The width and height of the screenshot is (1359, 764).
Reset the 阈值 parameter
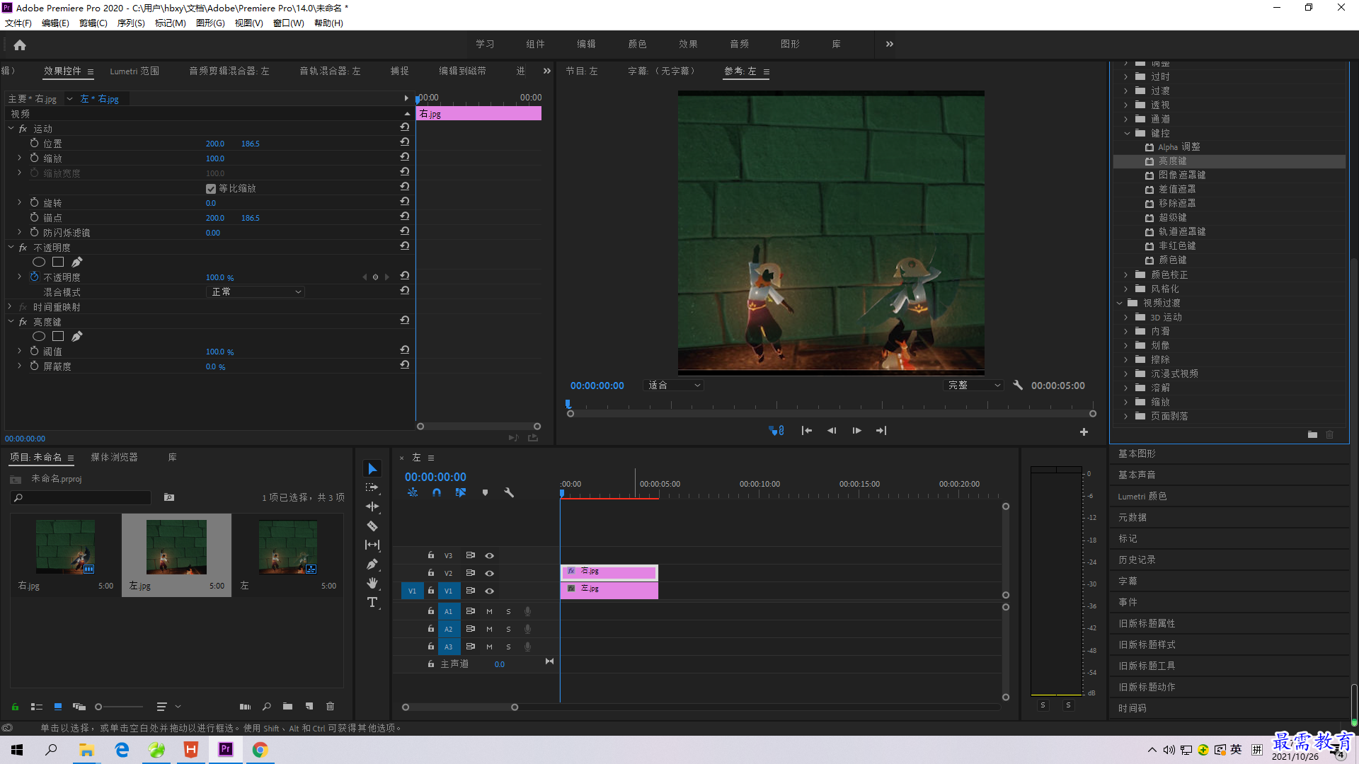point(405,350)
